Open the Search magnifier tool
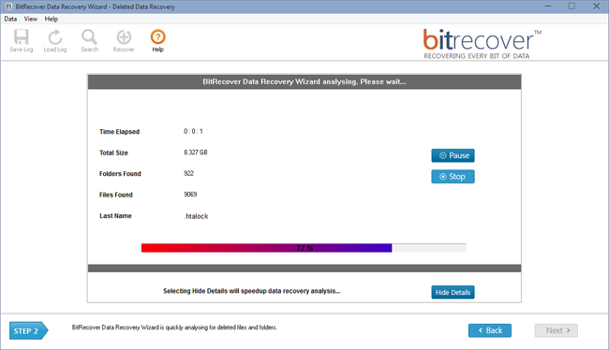609x350 pixels. click(89, 40)
